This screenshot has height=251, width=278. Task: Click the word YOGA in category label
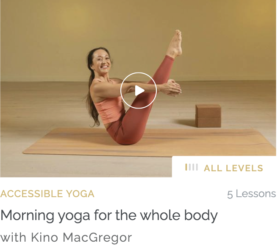tap(81, 194)
